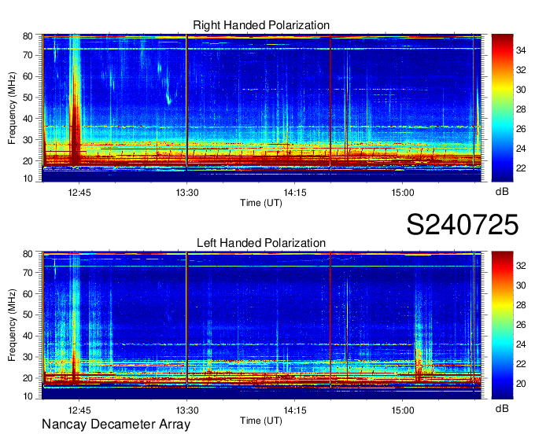Screen dimensions: 535x434
Task: Click the Right Handed Polarization title
Action: point(261,25)
